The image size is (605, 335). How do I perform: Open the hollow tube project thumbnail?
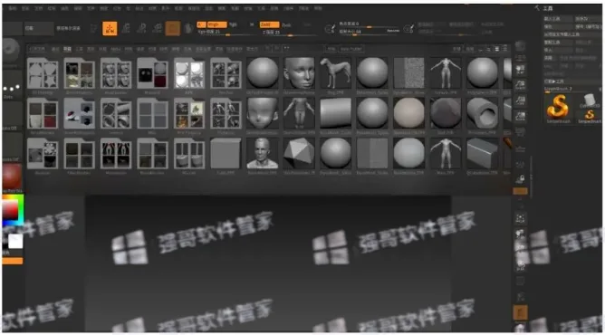point(483,113)
